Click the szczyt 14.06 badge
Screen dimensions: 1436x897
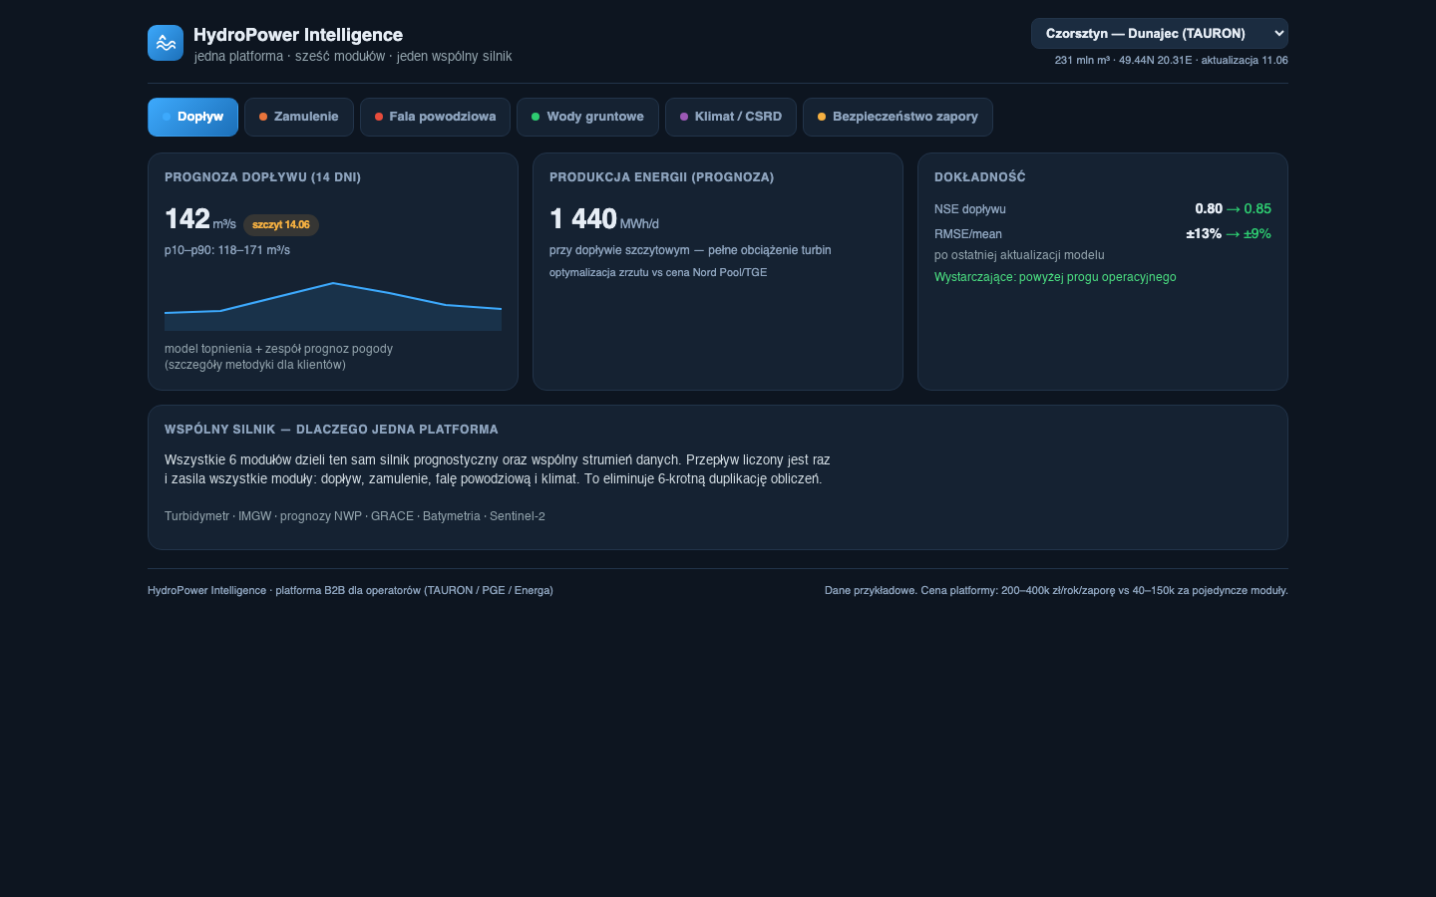[x=281, y=224]
